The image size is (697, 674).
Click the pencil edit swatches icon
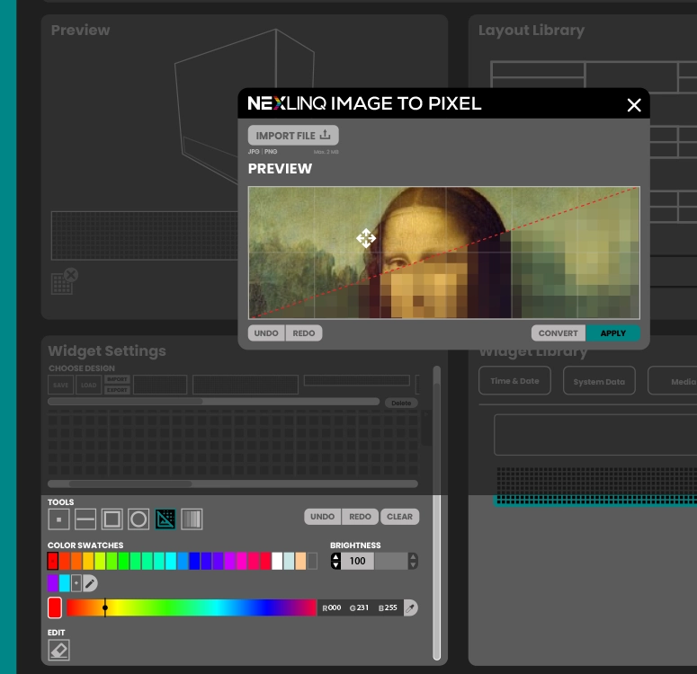pos(90,583)
